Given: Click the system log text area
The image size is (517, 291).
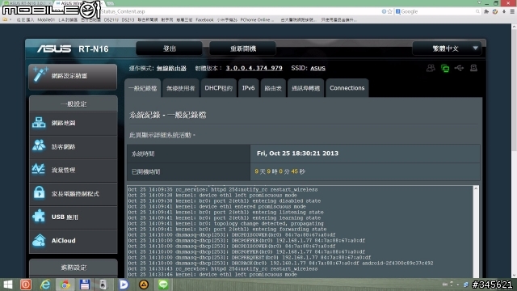Looking at the screenshot, I should [301, 232].
